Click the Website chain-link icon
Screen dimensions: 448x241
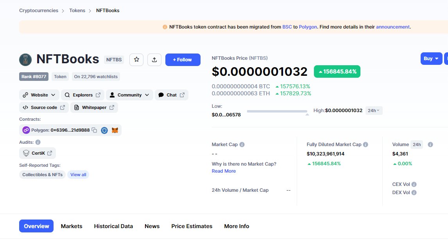pos(25,95)
